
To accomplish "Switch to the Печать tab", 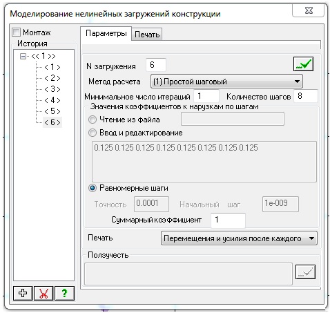I will (x=147, y=35).
